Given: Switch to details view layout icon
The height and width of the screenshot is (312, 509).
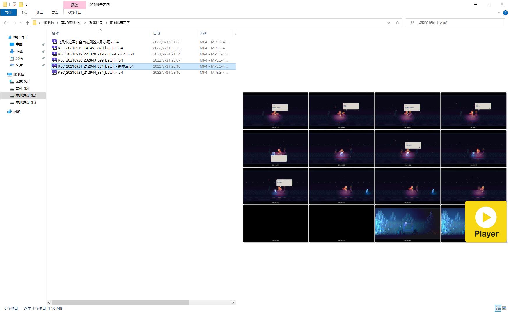Looking at the screenshot, I should [498, 308].
